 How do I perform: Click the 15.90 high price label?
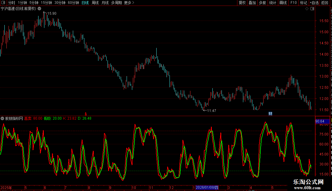click(52, 13)
